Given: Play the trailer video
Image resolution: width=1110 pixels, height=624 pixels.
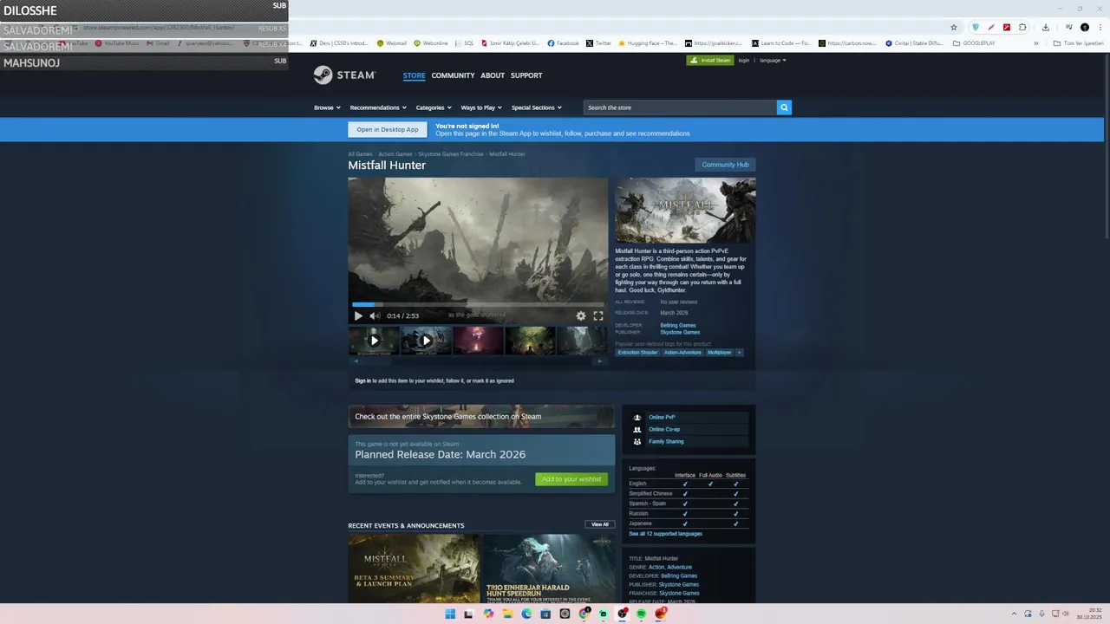Looking at the screenshot, I should pos(358,315).
